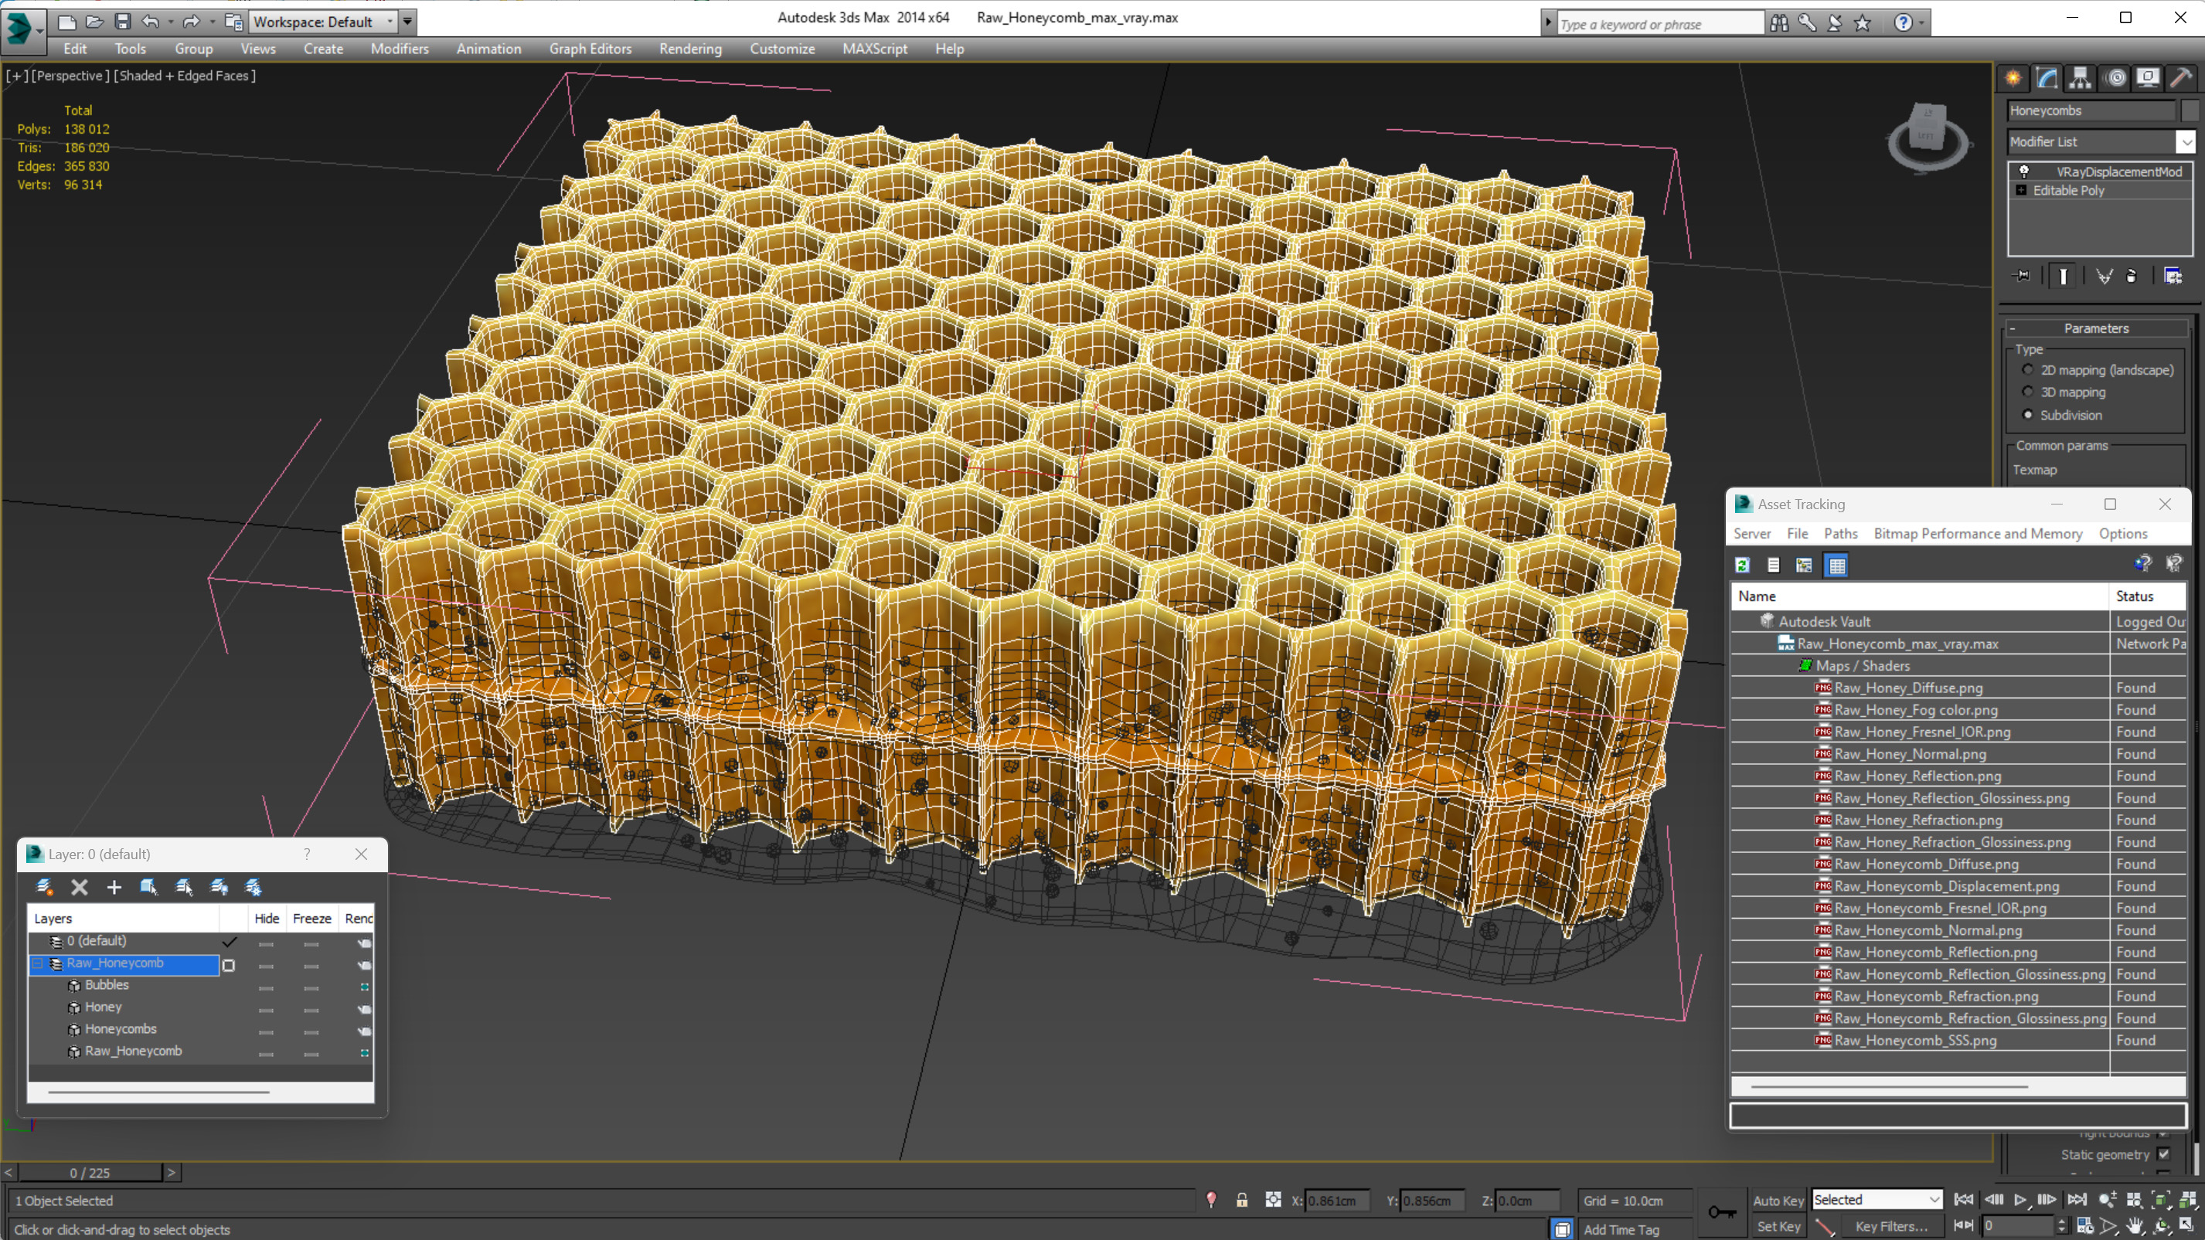Click the 0 / 225 time slider
This screenshot has height=1240, width=2205.
coord(90,1172)
